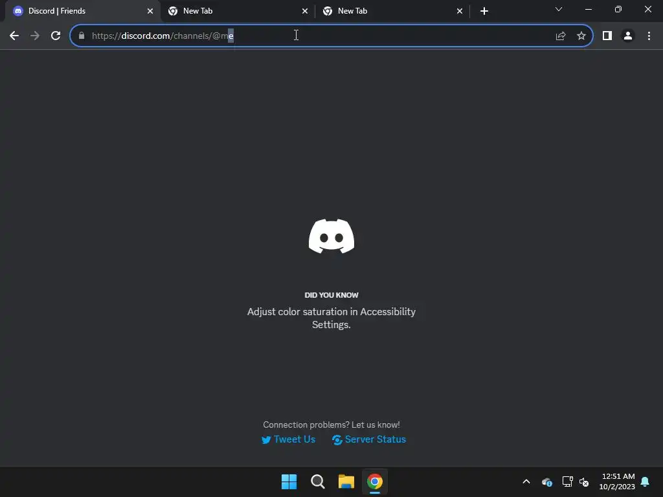
Task: Click the DID YOU KNOW heading
Action: (331, 295)
